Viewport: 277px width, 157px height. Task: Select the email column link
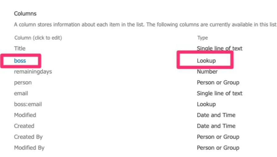tap(21, 93)
